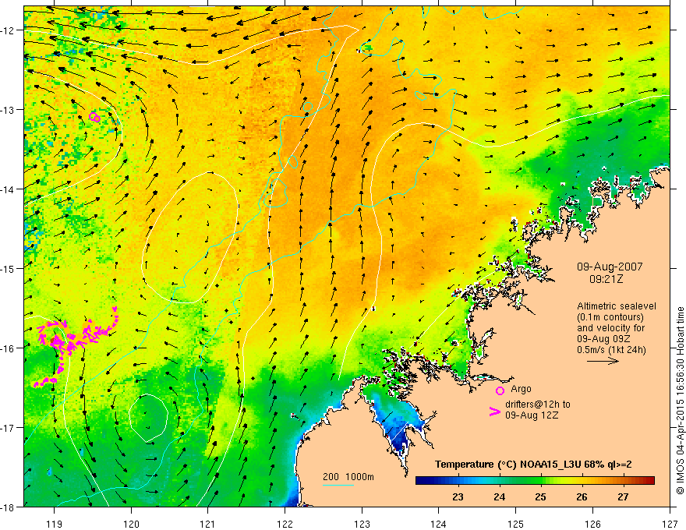Click the closed white sea-level contour near 120.2, -17
Viewport: 686px width, 530px height.
[x=148, y=418]
